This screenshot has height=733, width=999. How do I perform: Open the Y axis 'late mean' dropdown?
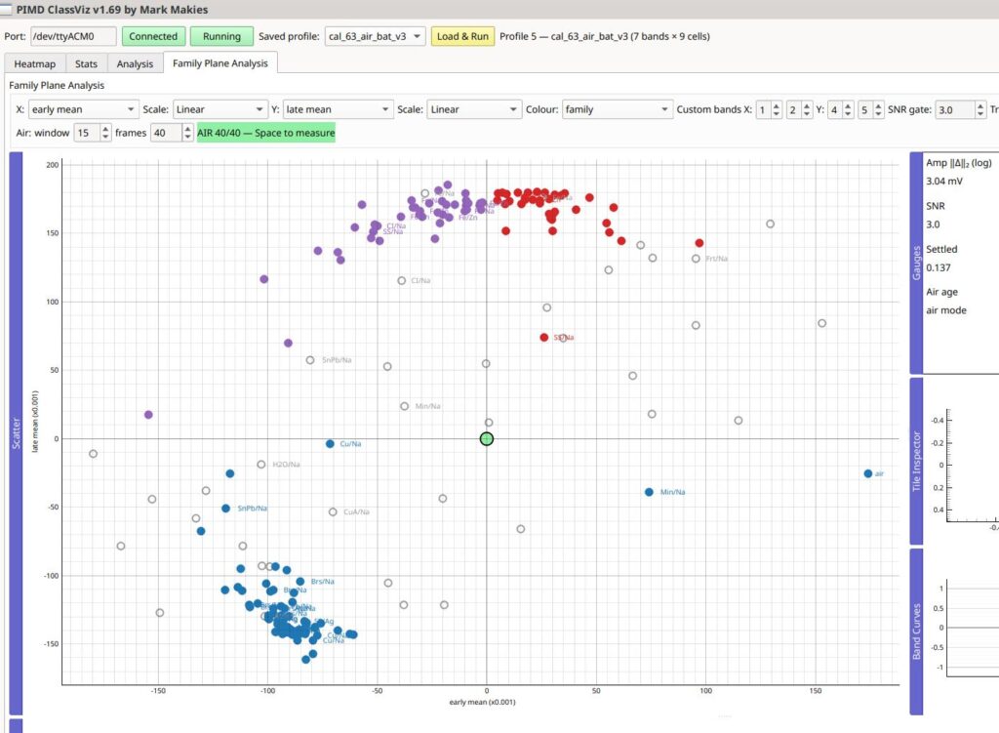point(338,109)
